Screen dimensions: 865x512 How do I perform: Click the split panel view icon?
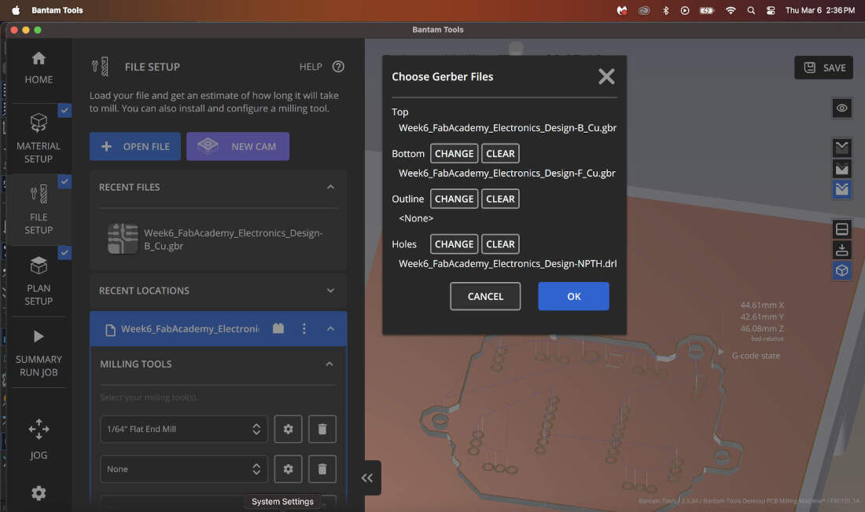tap(842, 229)
